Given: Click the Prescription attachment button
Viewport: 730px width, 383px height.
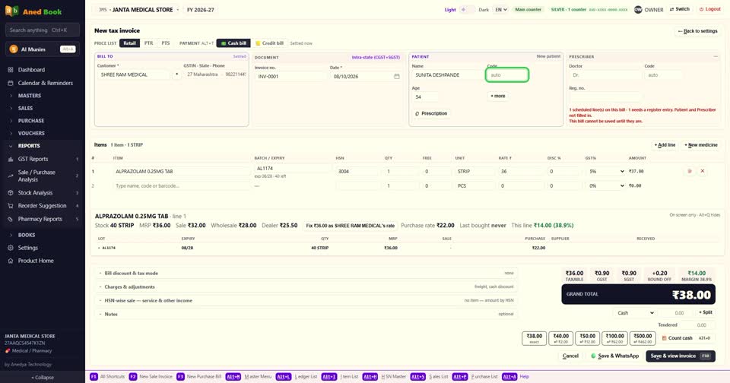Looking at the screenshot, I should tap(431, 113).
